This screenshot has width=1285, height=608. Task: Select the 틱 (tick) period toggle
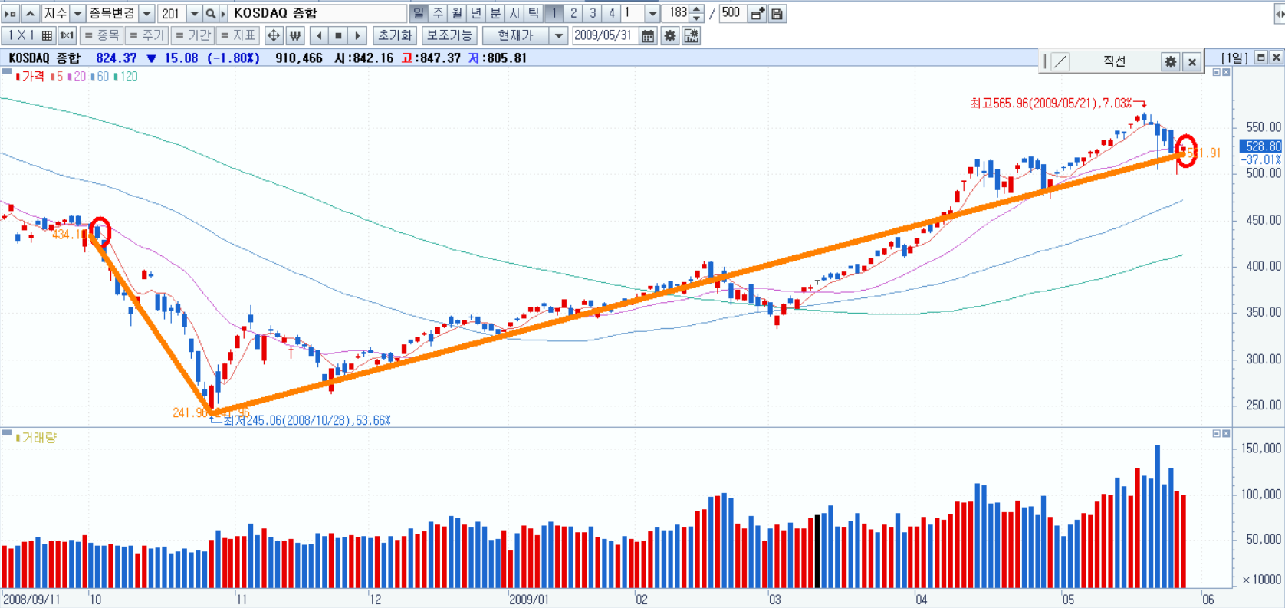point(534,14)
